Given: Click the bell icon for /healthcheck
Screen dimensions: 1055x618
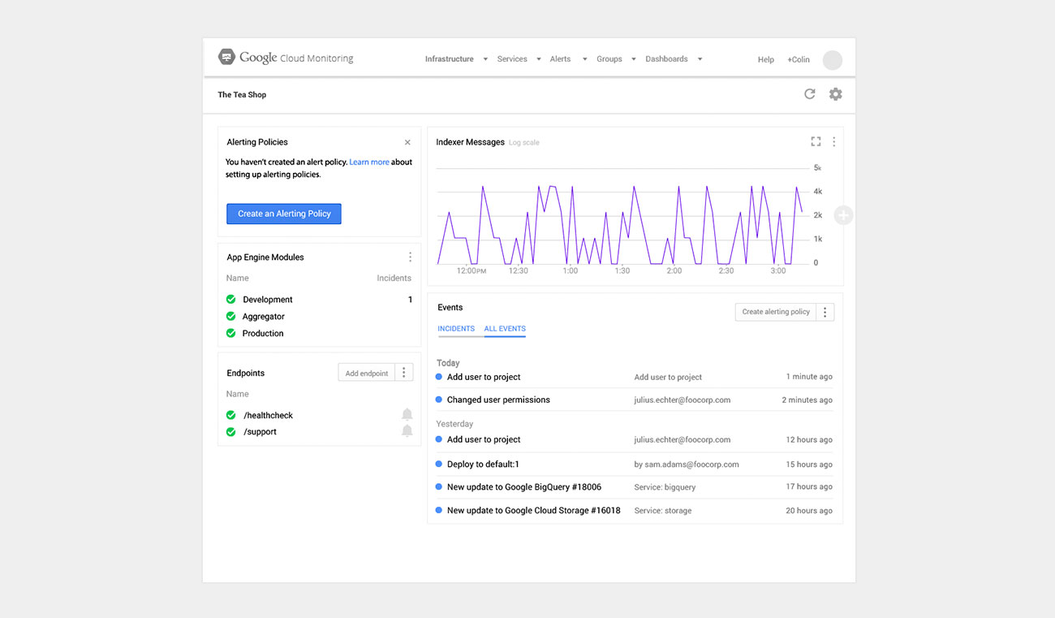Looking at the screenshot, I should (407, 415).
